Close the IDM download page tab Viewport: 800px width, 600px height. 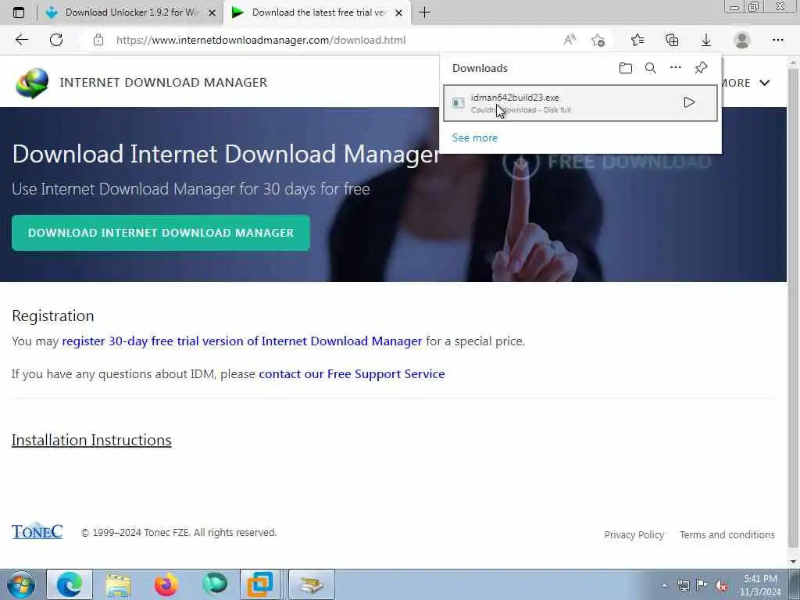(x=399, y=12)
